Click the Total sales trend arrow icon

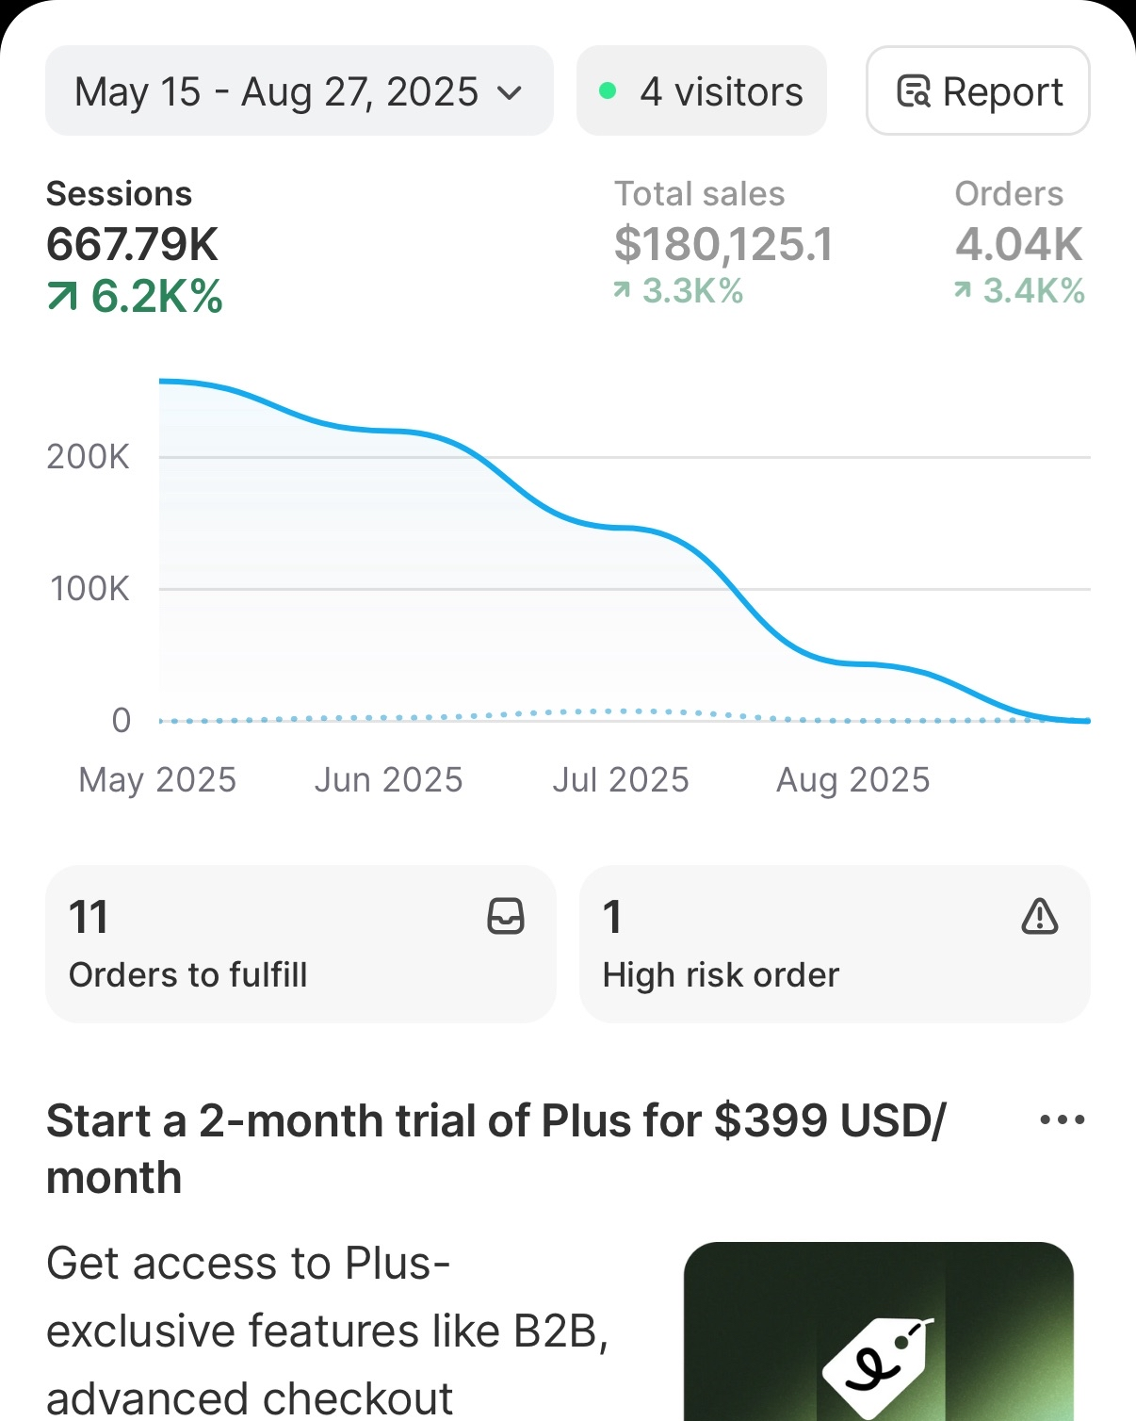click(622, 290)
